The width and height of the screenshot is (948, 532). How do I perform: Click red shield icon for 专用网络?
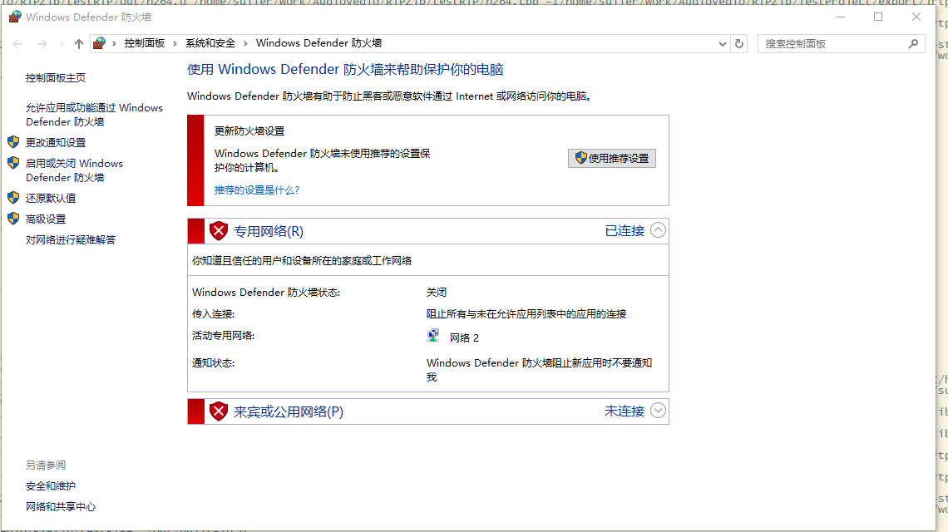[218, 231]
